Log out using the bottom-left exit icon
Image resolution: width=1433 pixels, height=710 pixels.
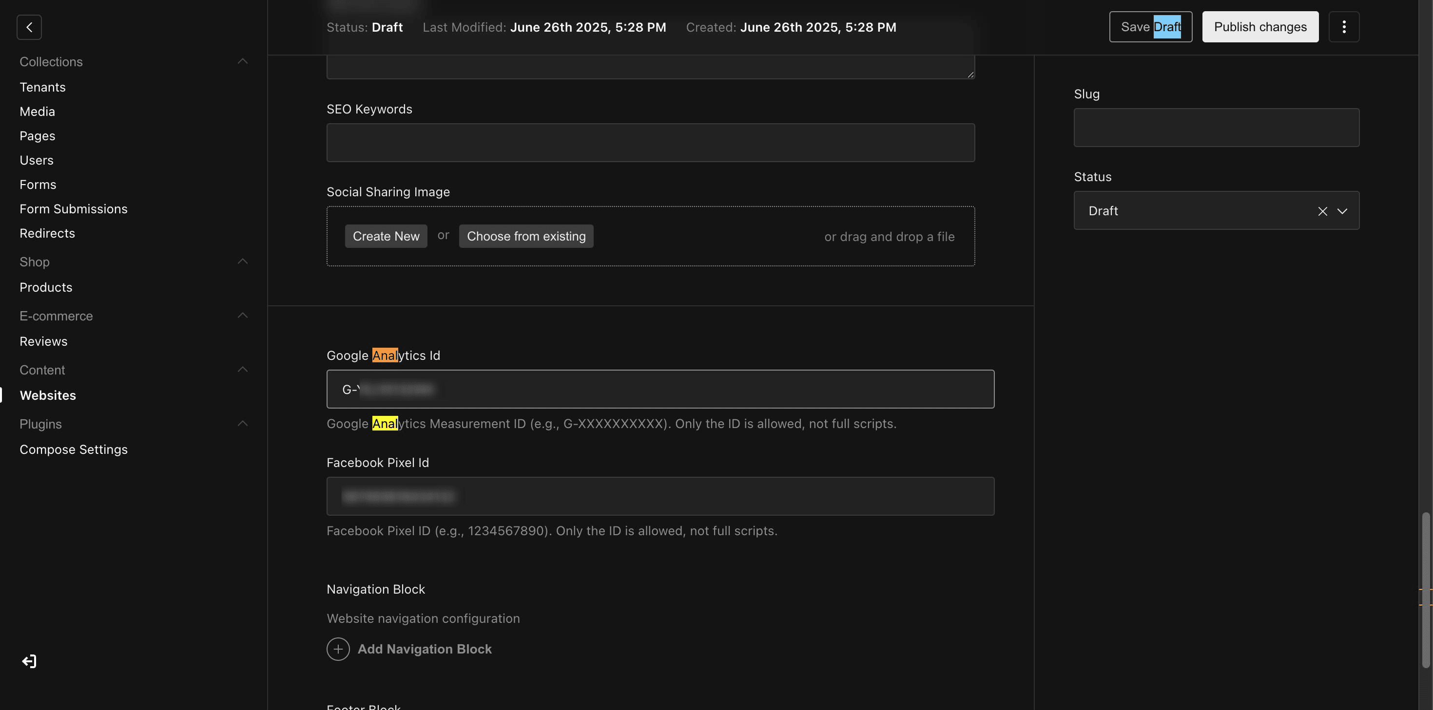click(x=29, y=661)
